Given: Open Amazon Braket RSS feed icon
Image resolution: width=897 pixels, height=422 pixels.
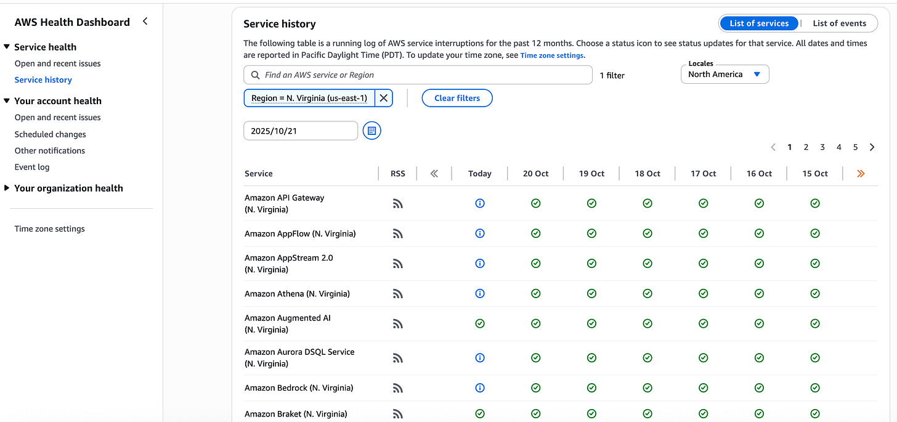Looking at the screenshot, I should click(398, 414).
